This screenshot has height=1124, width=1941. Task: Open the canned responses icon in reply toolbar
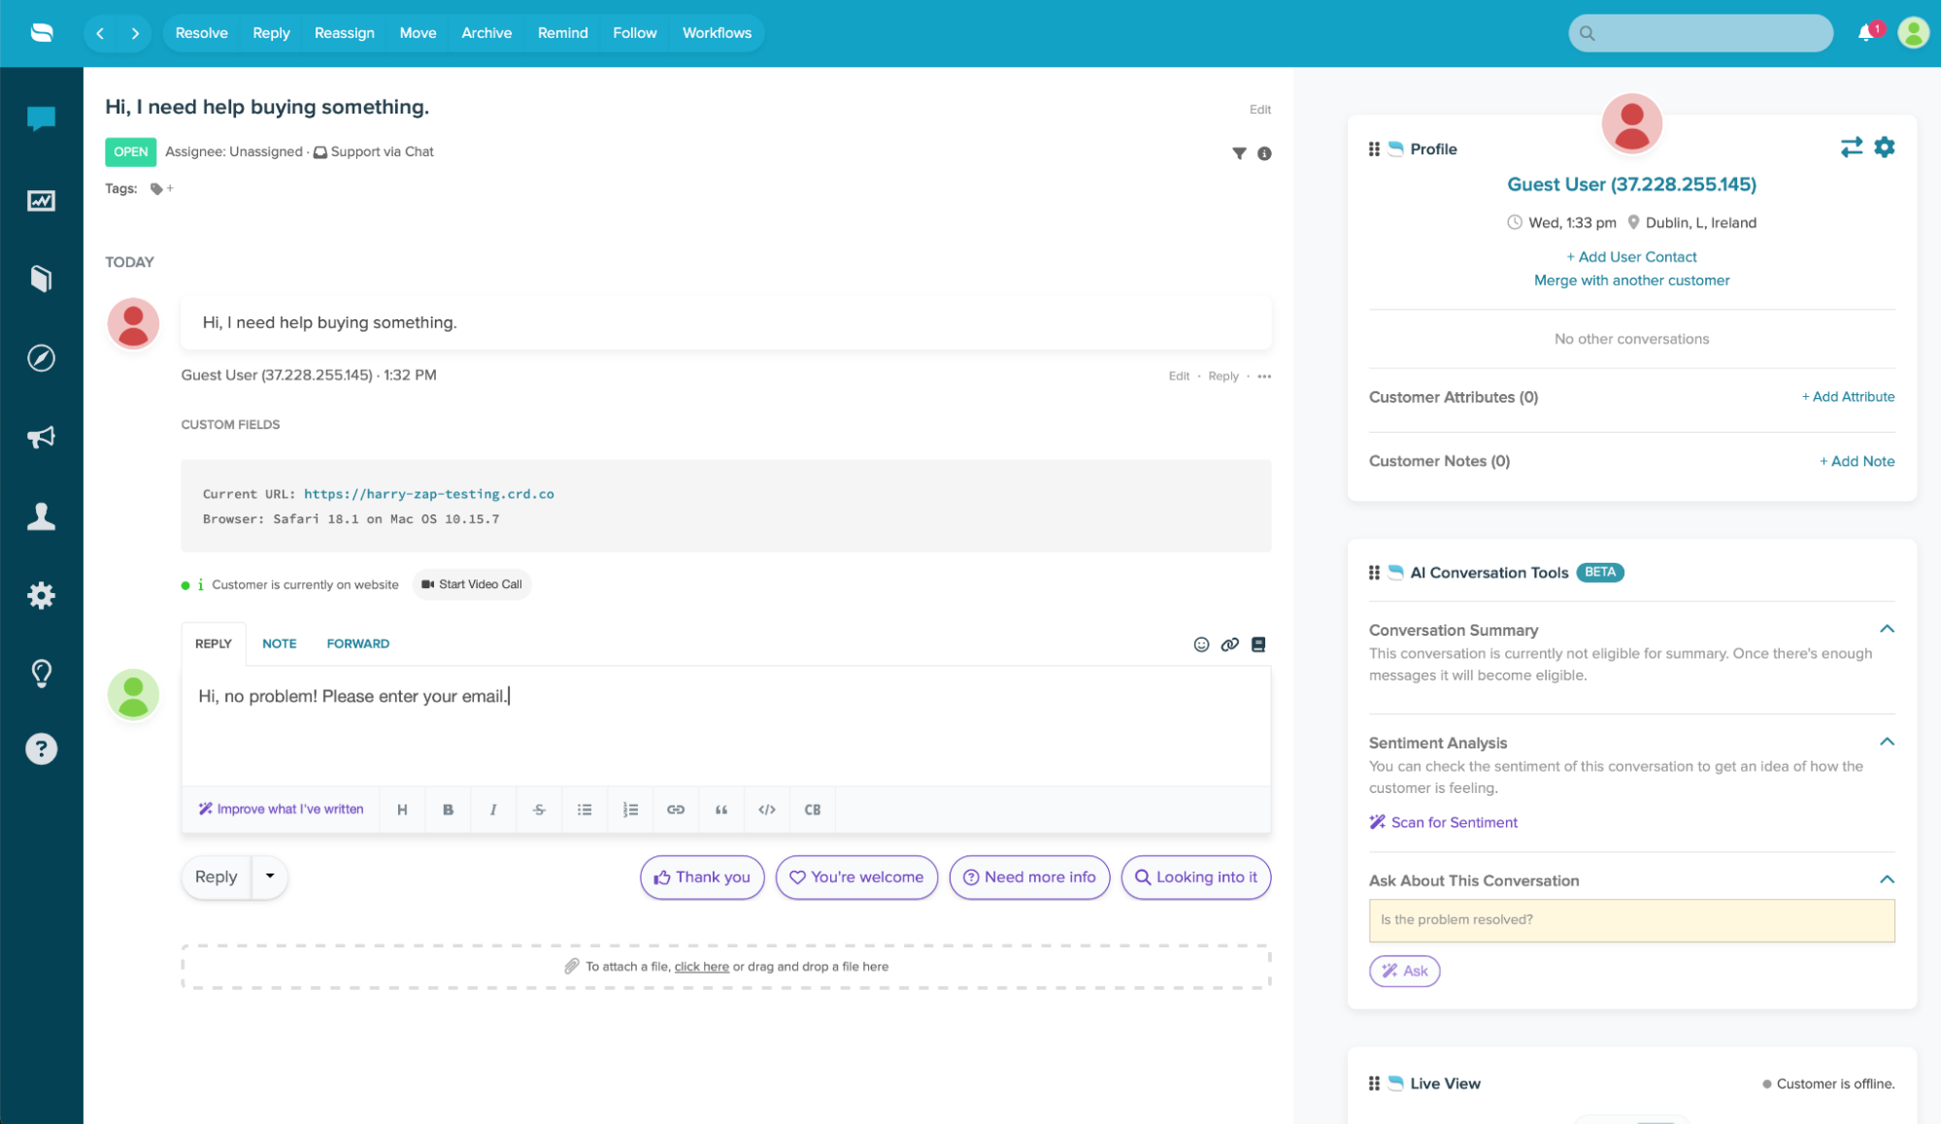tap(1258, 644)
